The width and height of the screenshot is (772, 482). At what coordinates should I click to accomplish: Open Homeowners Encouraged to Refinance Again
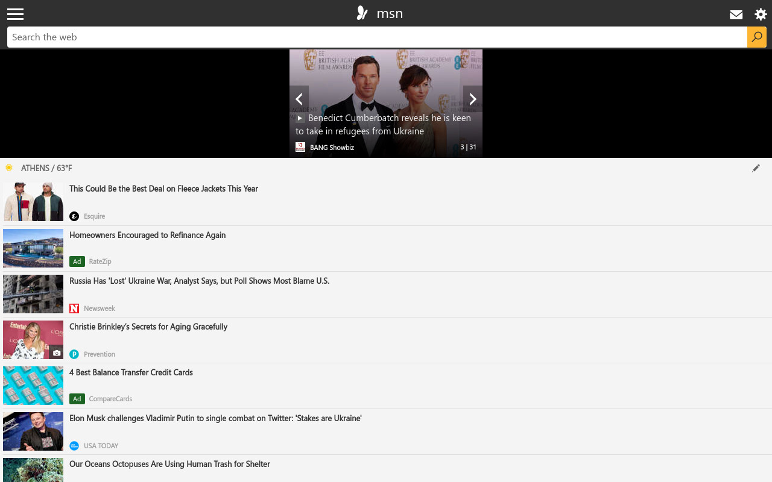coord(147,235)
